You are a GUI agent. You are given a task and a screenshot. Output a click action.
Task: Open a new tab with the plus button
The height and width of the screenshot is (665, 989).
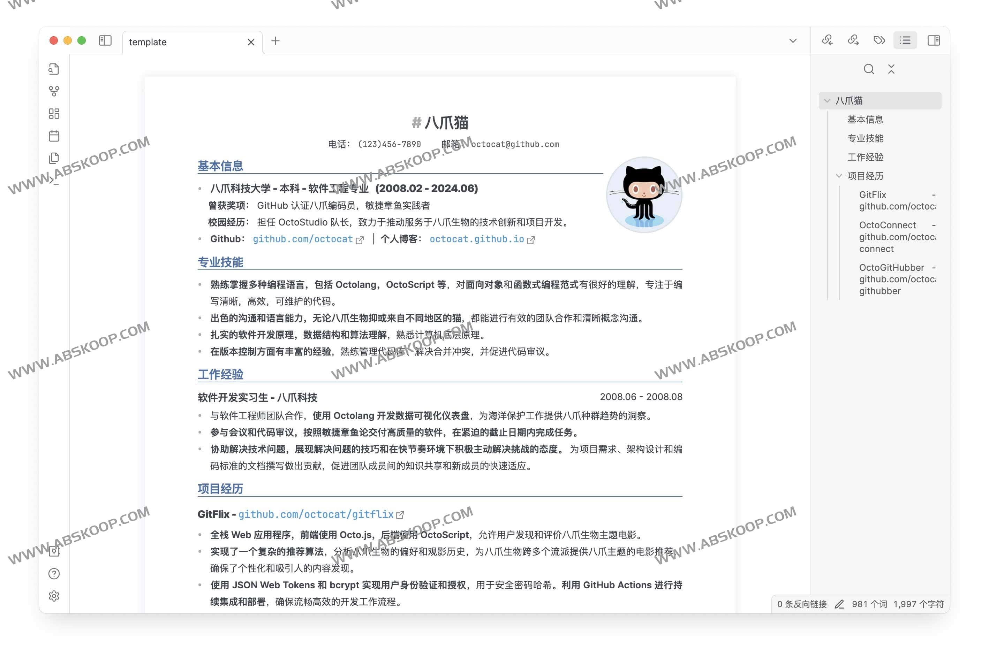point(276,41)
